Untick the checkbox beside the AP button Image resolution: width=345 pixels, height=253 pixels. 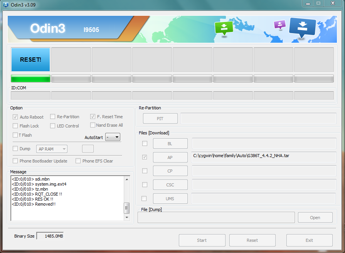tap(145, 157)
